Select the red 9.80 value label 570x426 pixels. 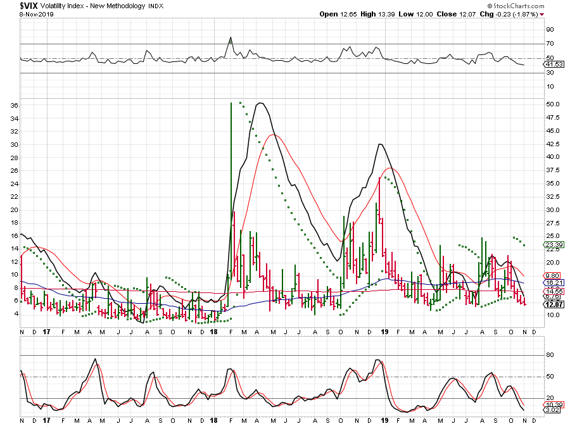(x=553, y=275)
